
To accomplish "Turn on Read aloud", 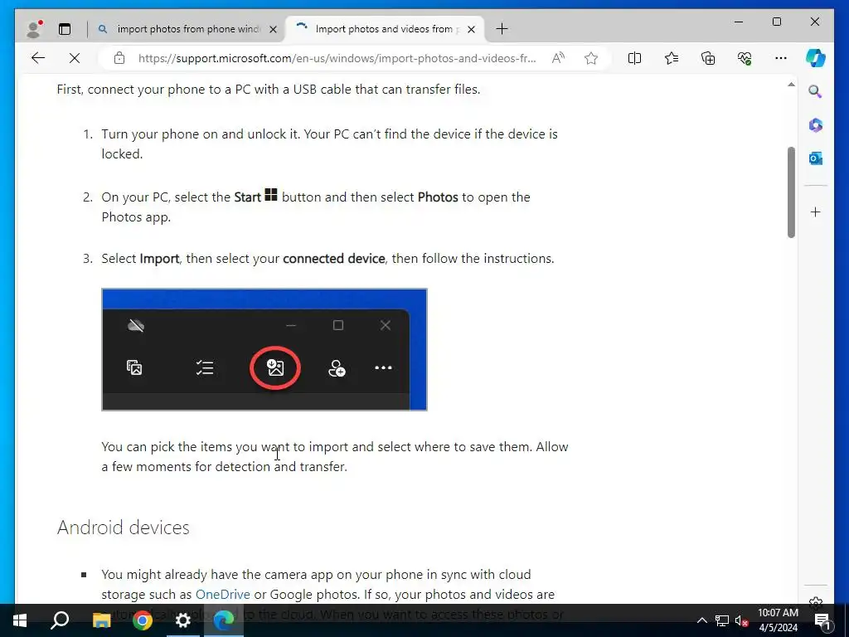I will point(558,58).
